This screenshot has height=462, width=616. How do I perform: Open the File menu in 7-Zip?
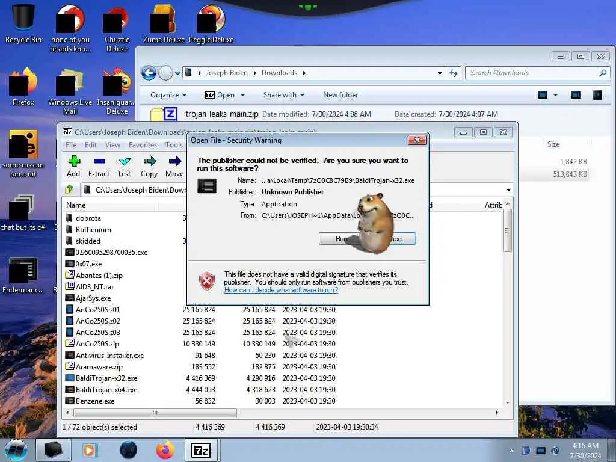(x=71, y=145)
